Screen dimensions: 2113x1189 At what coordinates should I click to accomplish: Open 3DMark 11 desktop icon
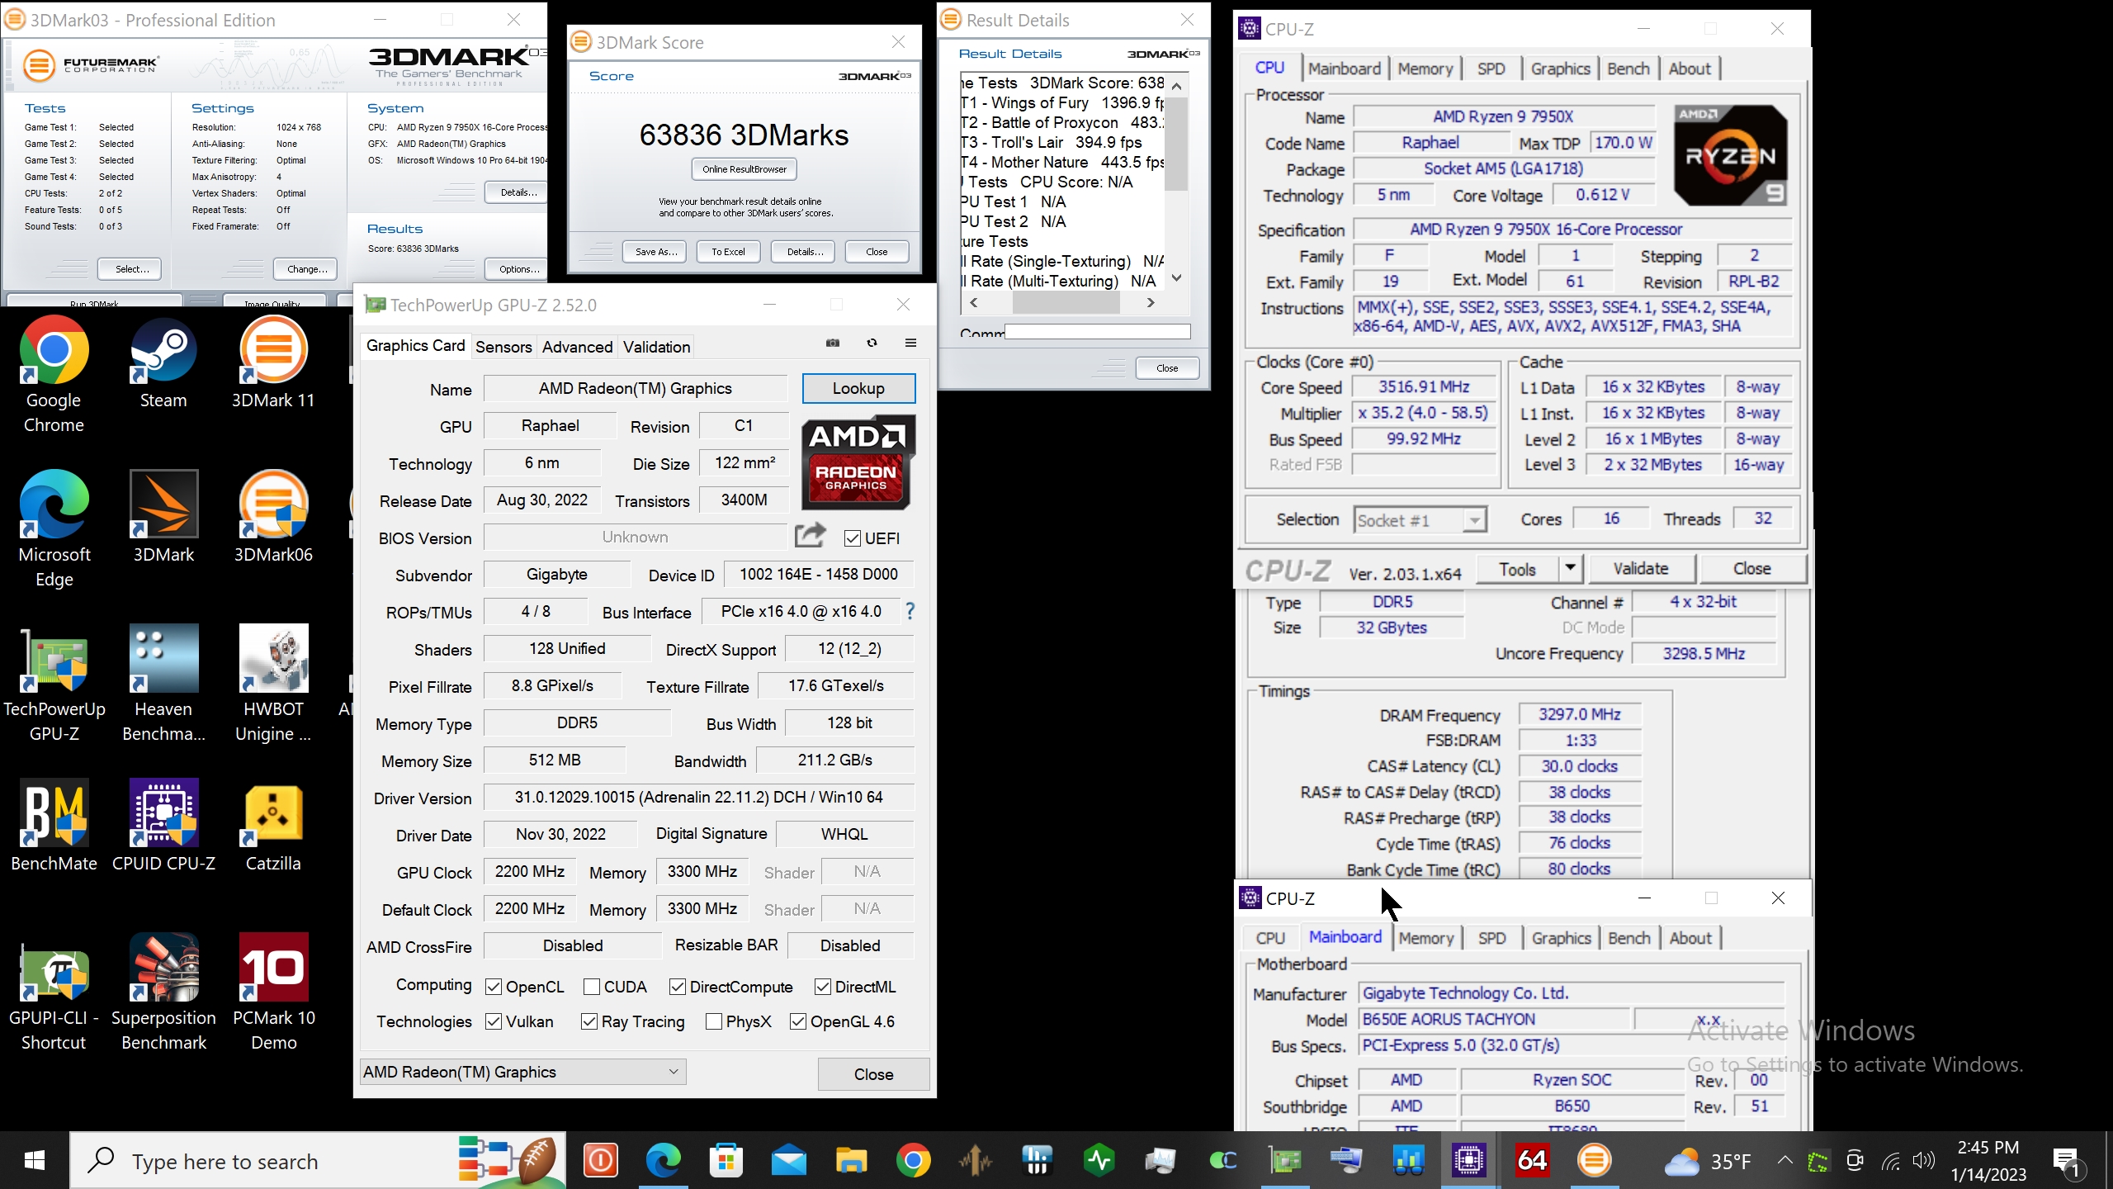(x=273, y=363)
